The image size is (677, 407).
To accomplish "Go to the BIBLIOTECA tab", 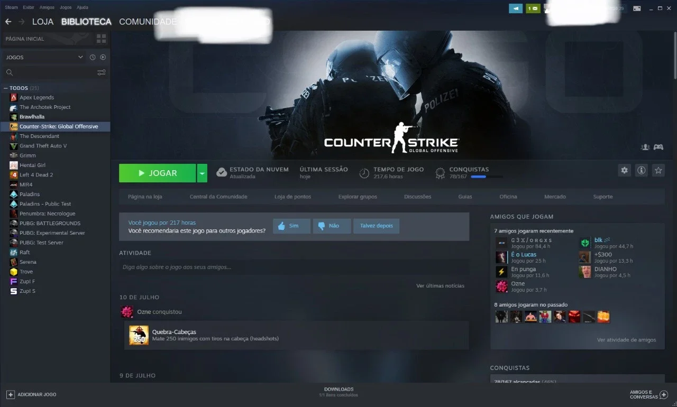I will coord(86,22).
